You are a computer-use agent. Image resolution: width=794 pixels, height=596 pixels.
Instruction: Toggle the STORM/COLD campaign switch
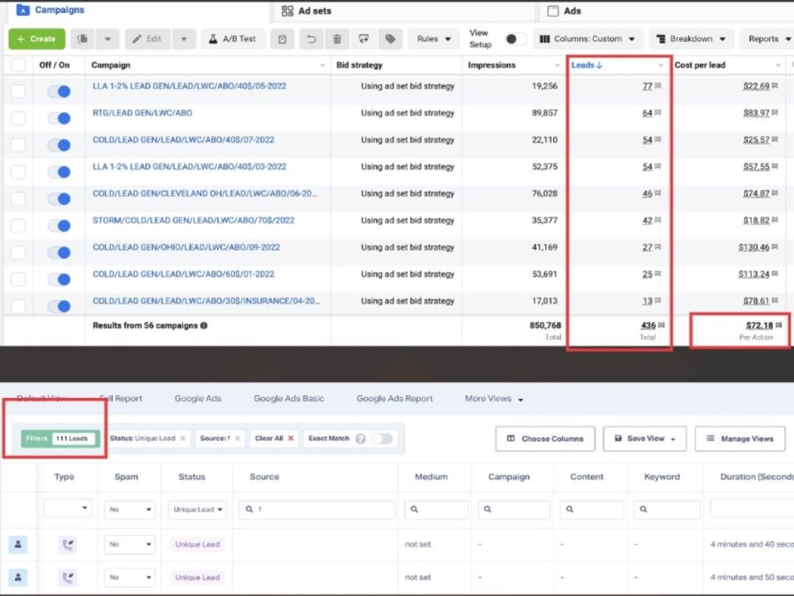(60, 226)
